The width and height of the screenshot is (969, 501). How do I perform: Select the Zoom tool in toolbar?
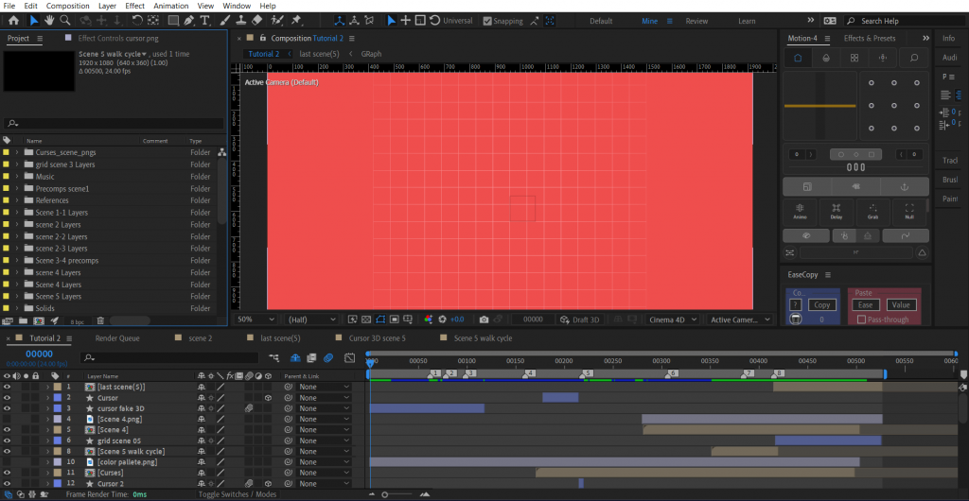pyautogui.click(x=64, y=20)
